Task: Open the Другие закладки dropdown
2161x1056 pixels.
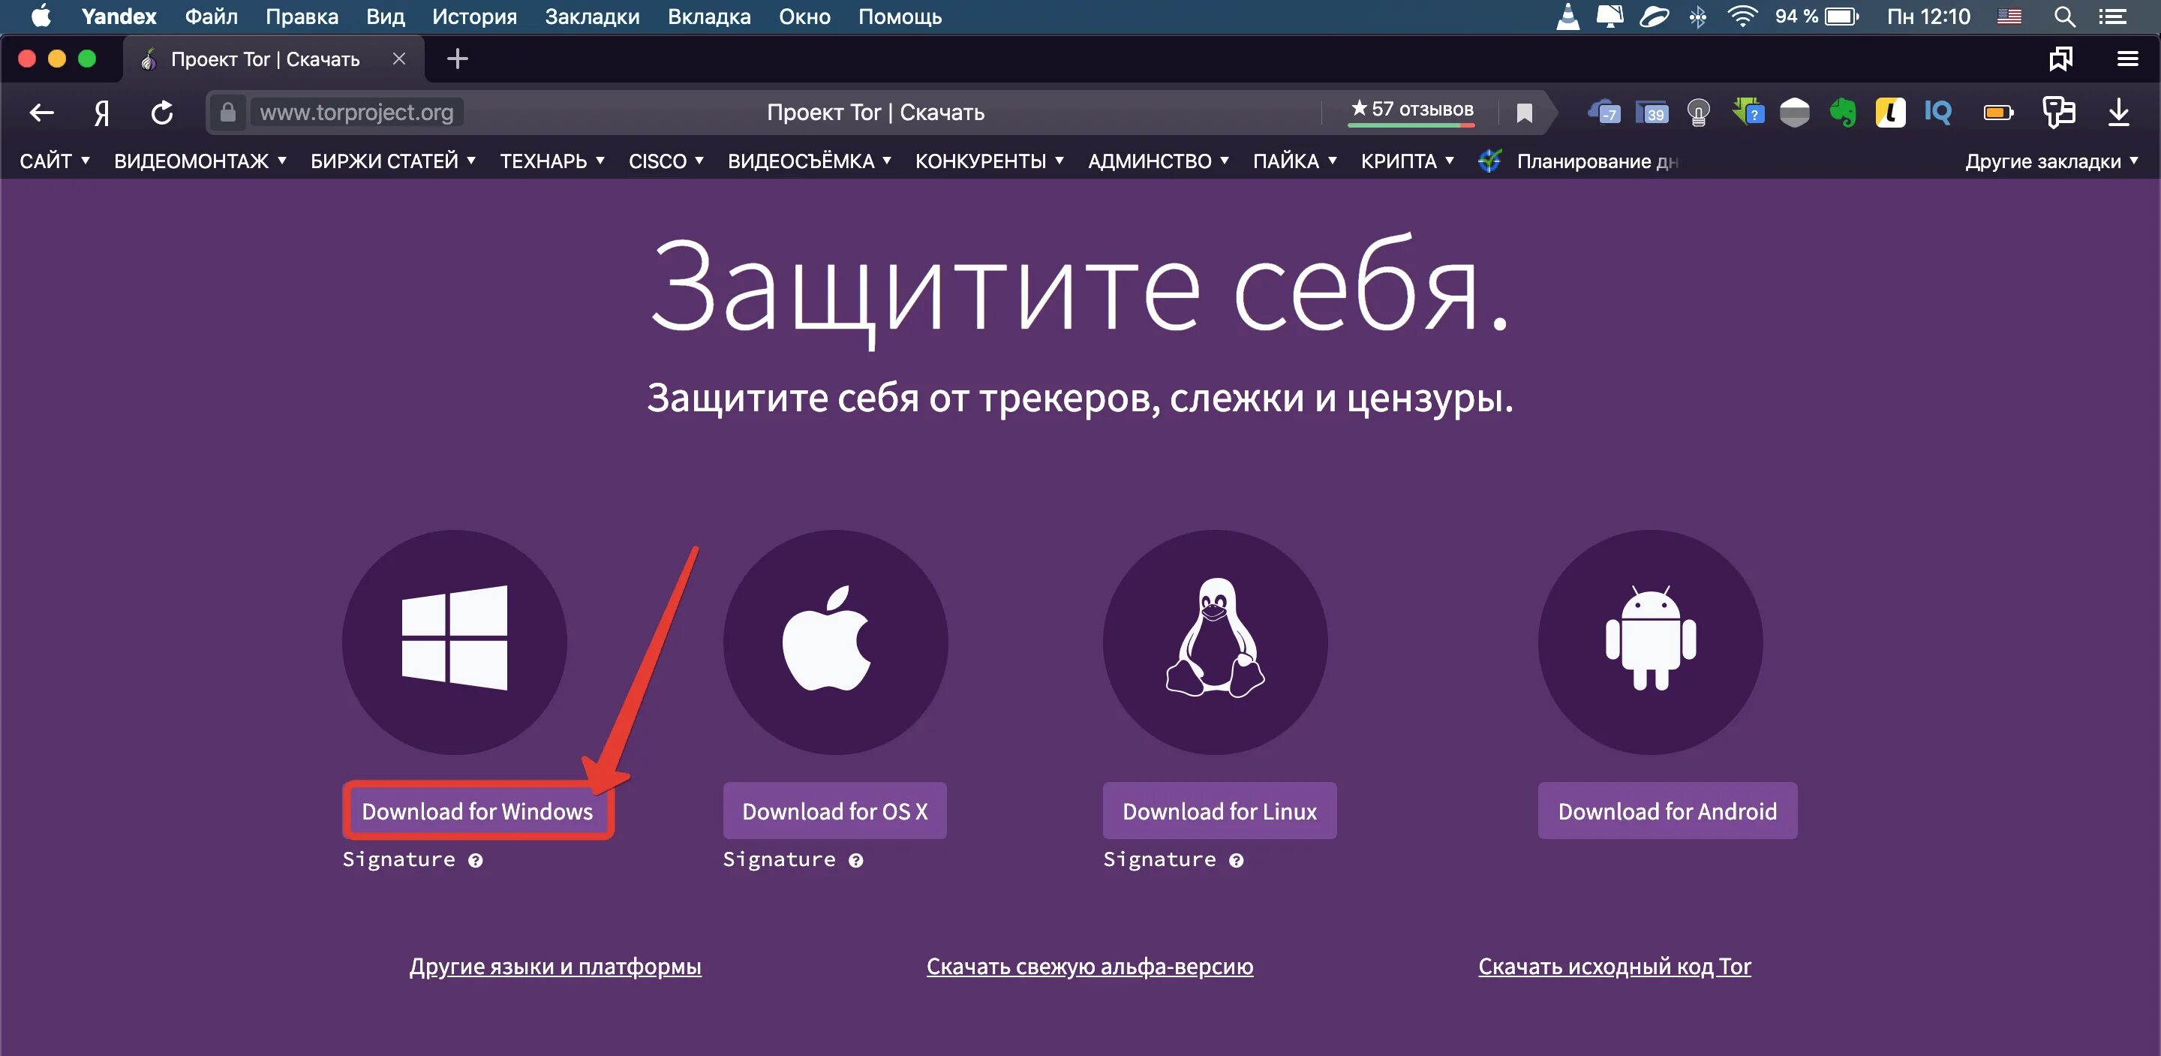Action: (x=2051, y=161)
